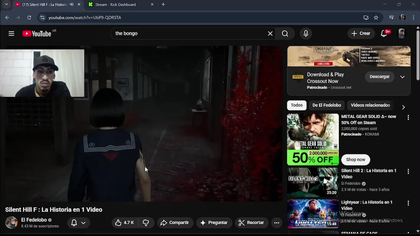The width and height of the screenshot is (420, 236).
Task: Expand the Crossout ad chevron
Action: 402,77
